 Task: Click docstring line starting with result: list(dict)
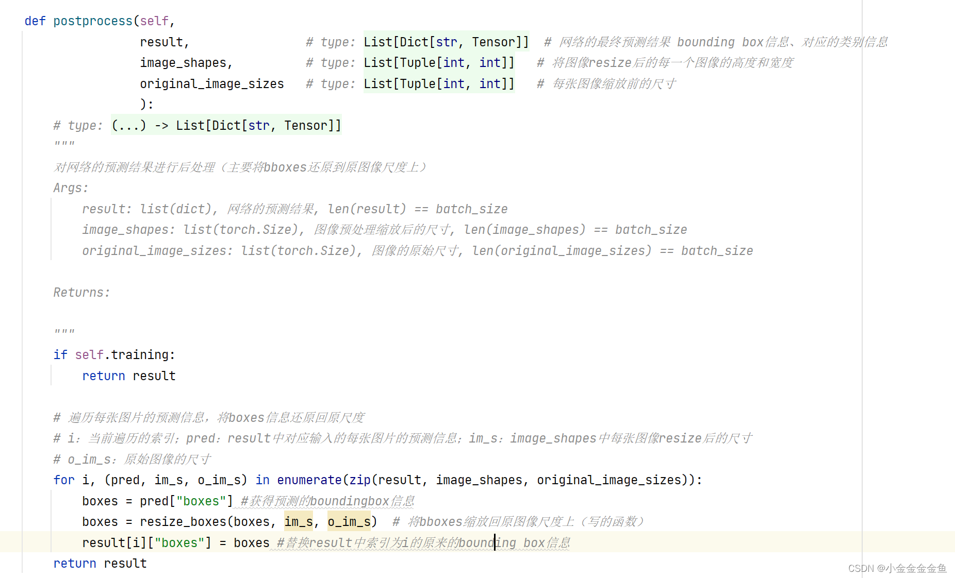tap(295, 209)
